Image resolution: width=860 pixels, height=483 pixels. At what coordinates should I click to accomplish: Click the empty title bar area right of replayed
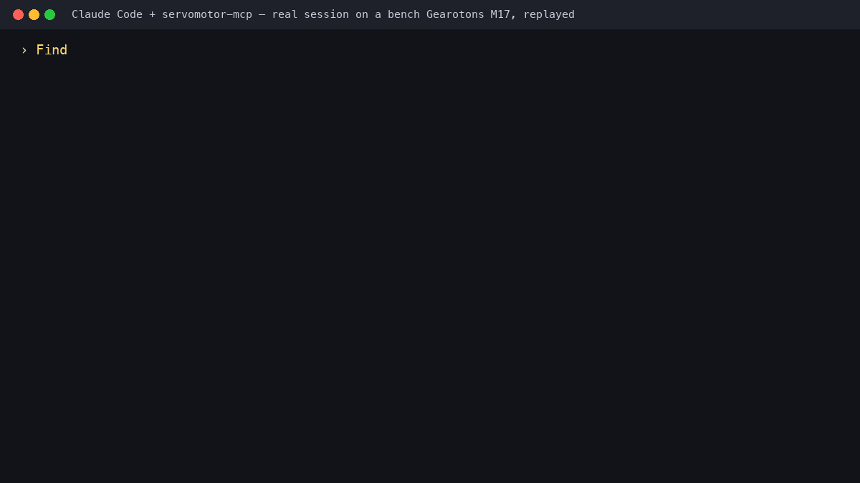[717, 14]
